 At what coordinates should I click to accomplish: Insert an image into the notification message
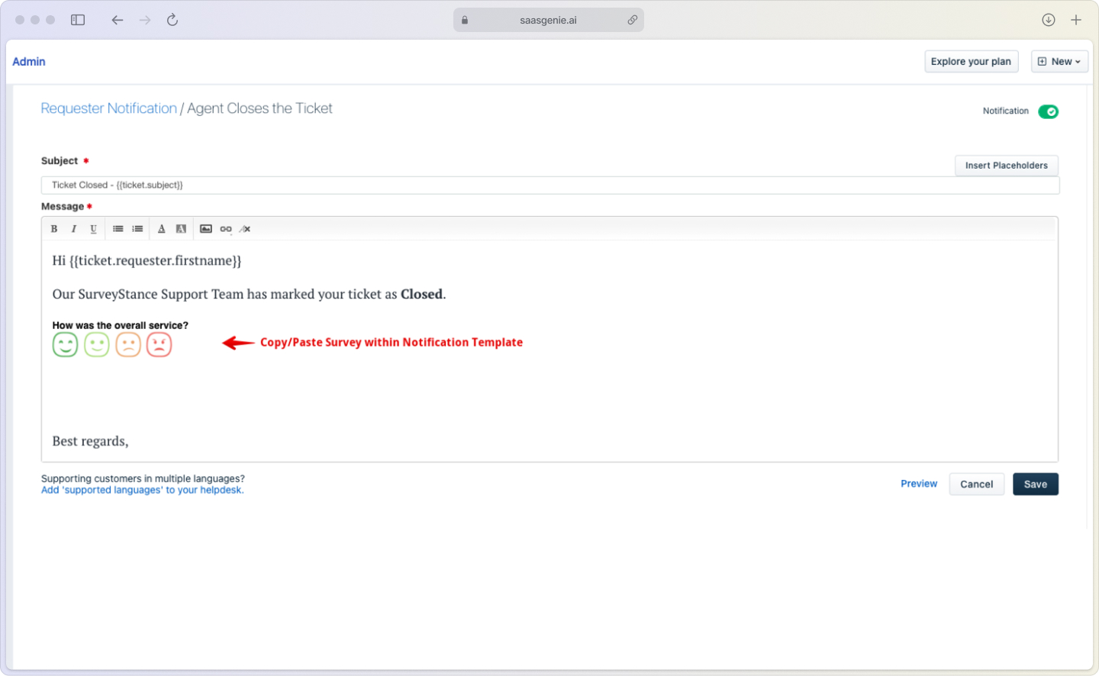click(x=205, y=228)
